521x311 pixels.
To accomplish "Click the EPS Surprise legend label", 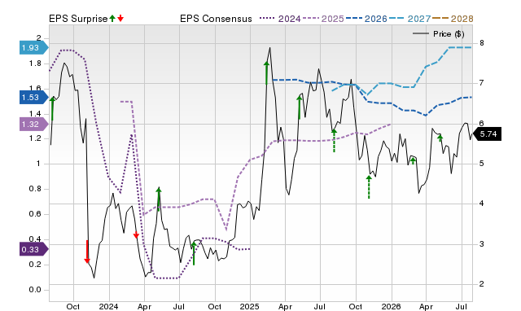I will coord(78,19).
